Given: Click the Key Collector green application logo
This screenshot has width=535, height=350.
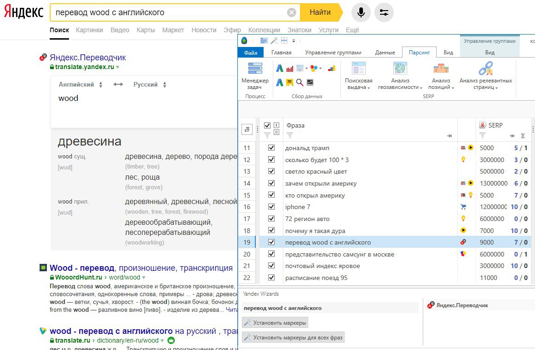Looking at the screenshot, I should 244,41.
